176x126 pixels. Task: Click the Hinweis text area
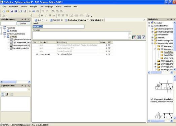82,36
